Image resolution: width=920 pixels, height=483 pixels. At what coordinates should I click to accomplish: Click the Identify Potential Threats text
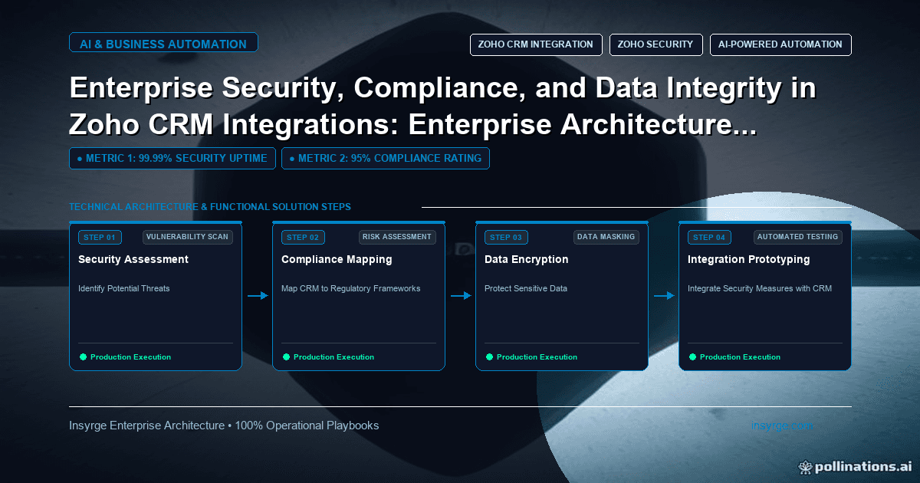tap(124, 289)
